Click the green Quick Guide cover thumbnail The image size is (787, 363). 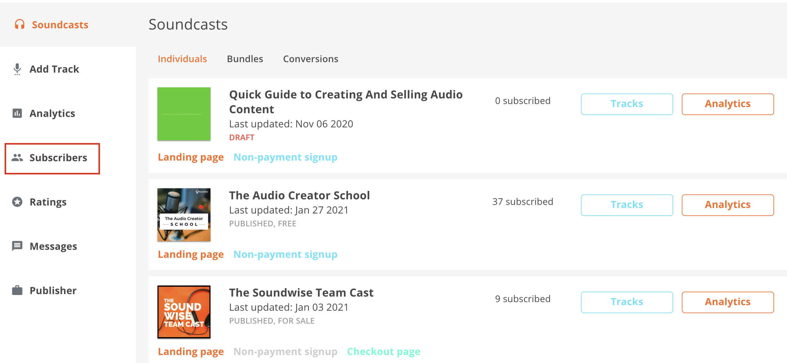(x=184, y=114)
